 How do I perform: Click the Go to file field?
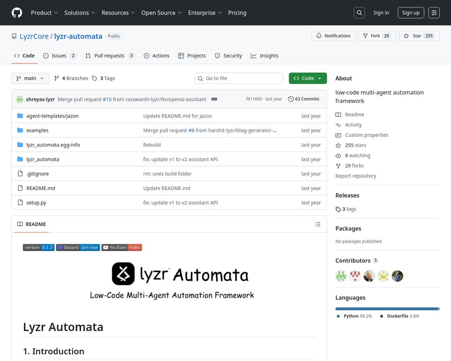pyautogui.click(x=239, y=79)
